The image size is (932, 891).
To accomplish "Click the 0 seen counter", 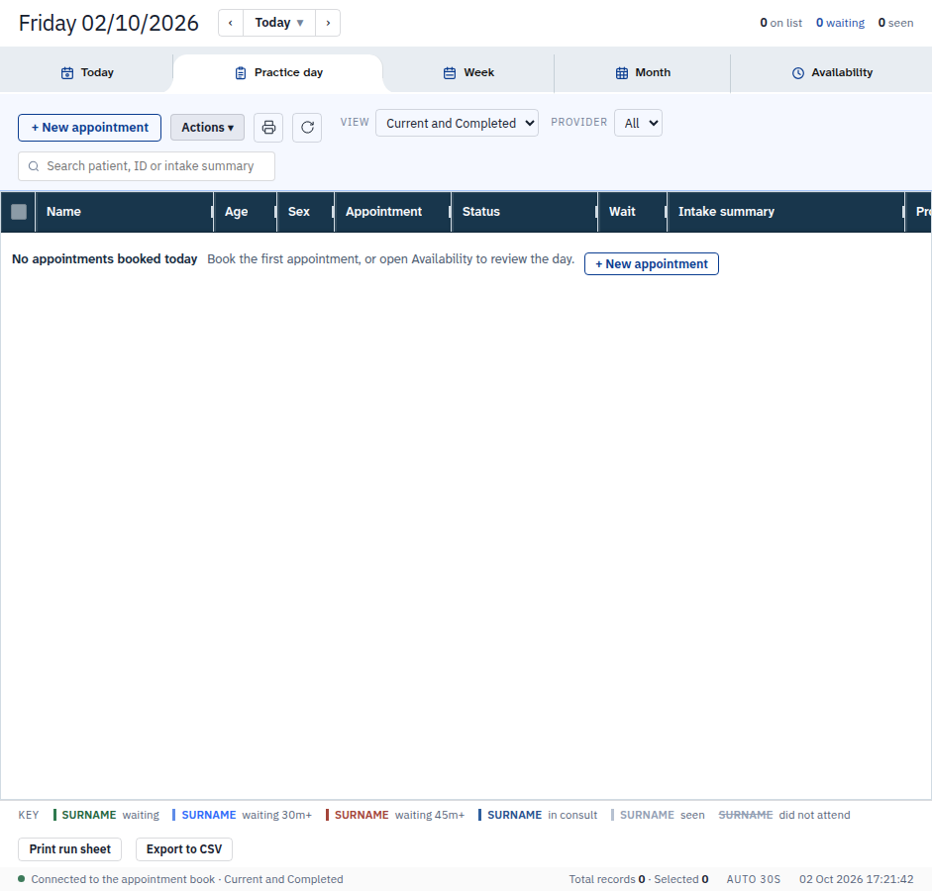I will point(895,23).
